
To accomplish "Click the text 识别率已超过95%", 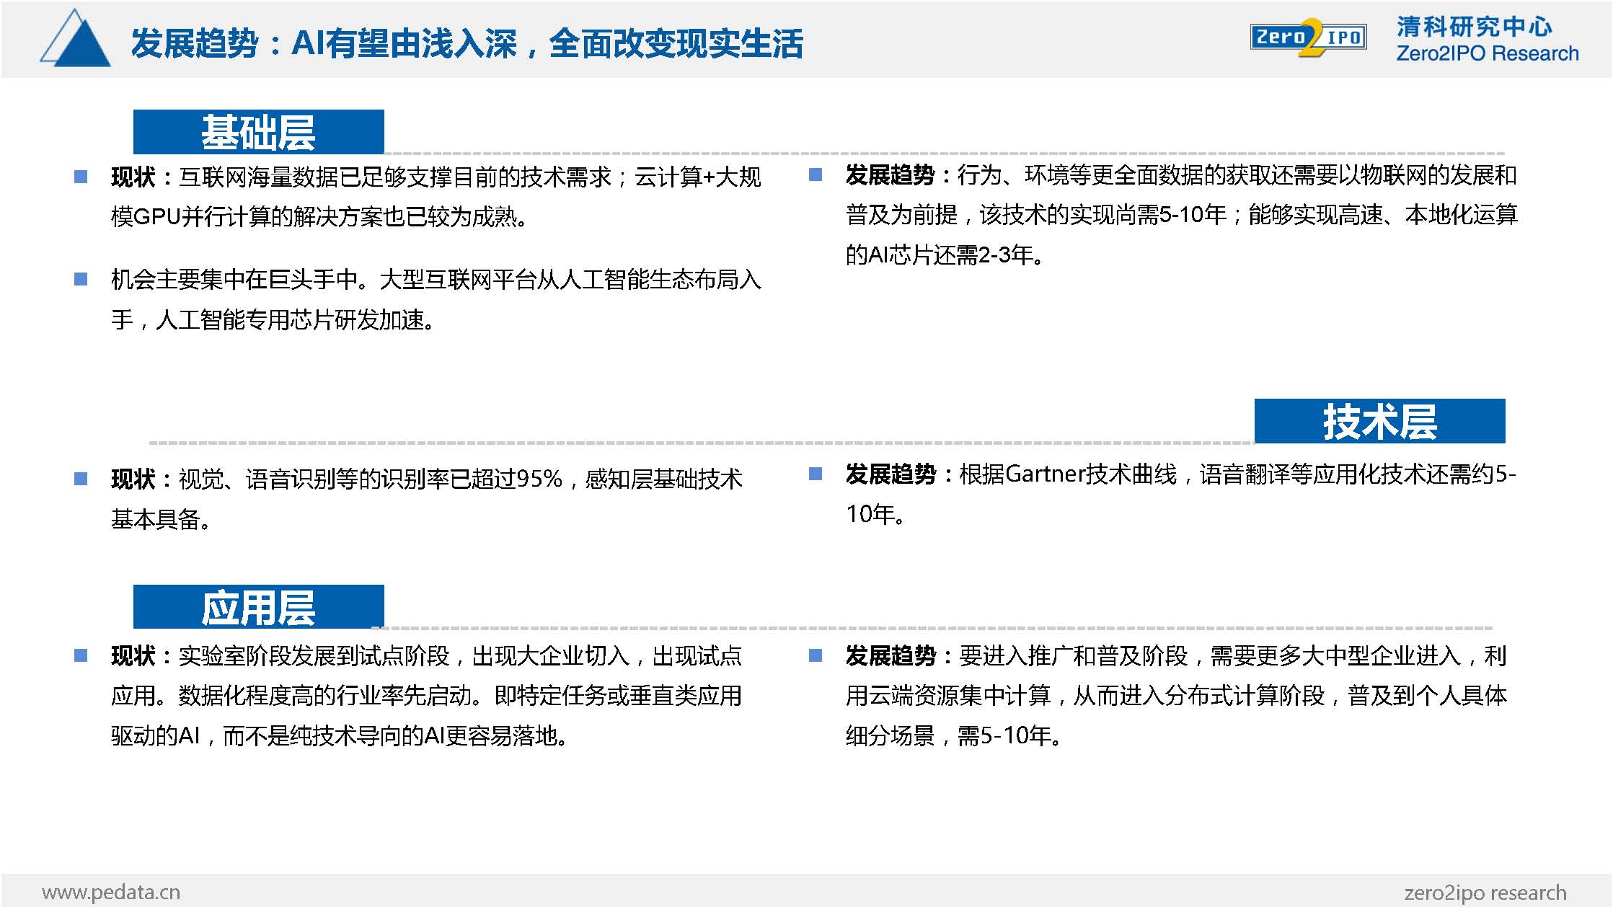I will point(472,479).
